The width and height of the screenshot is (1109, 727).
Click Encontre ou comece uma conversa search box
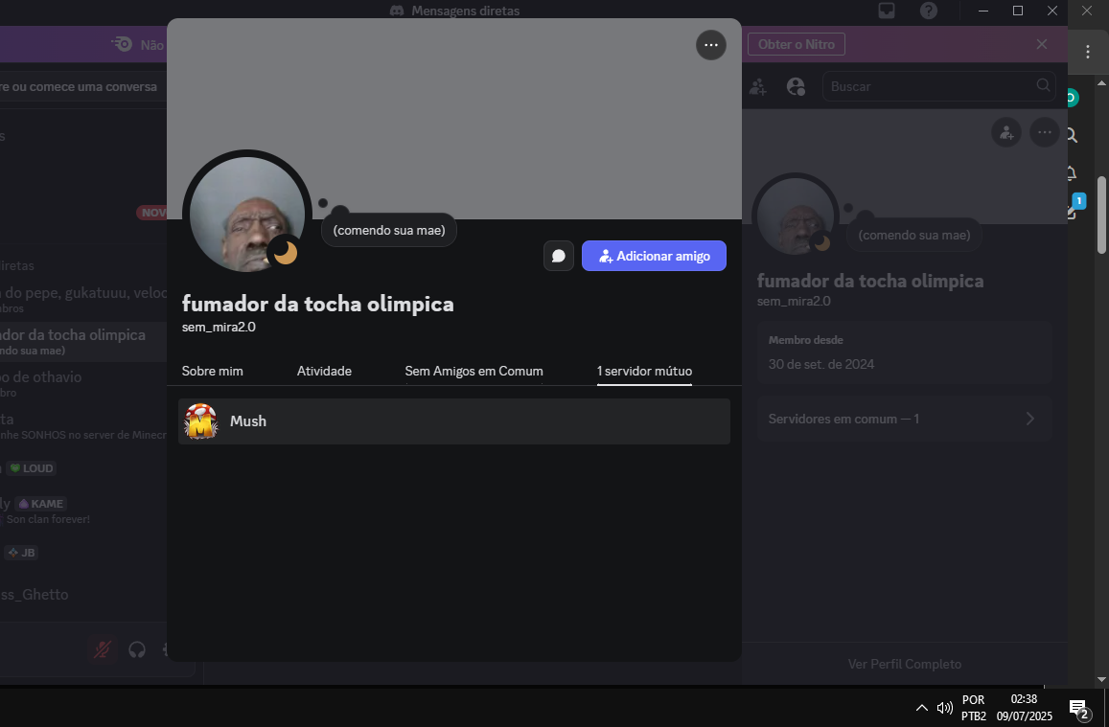point(83,87)
